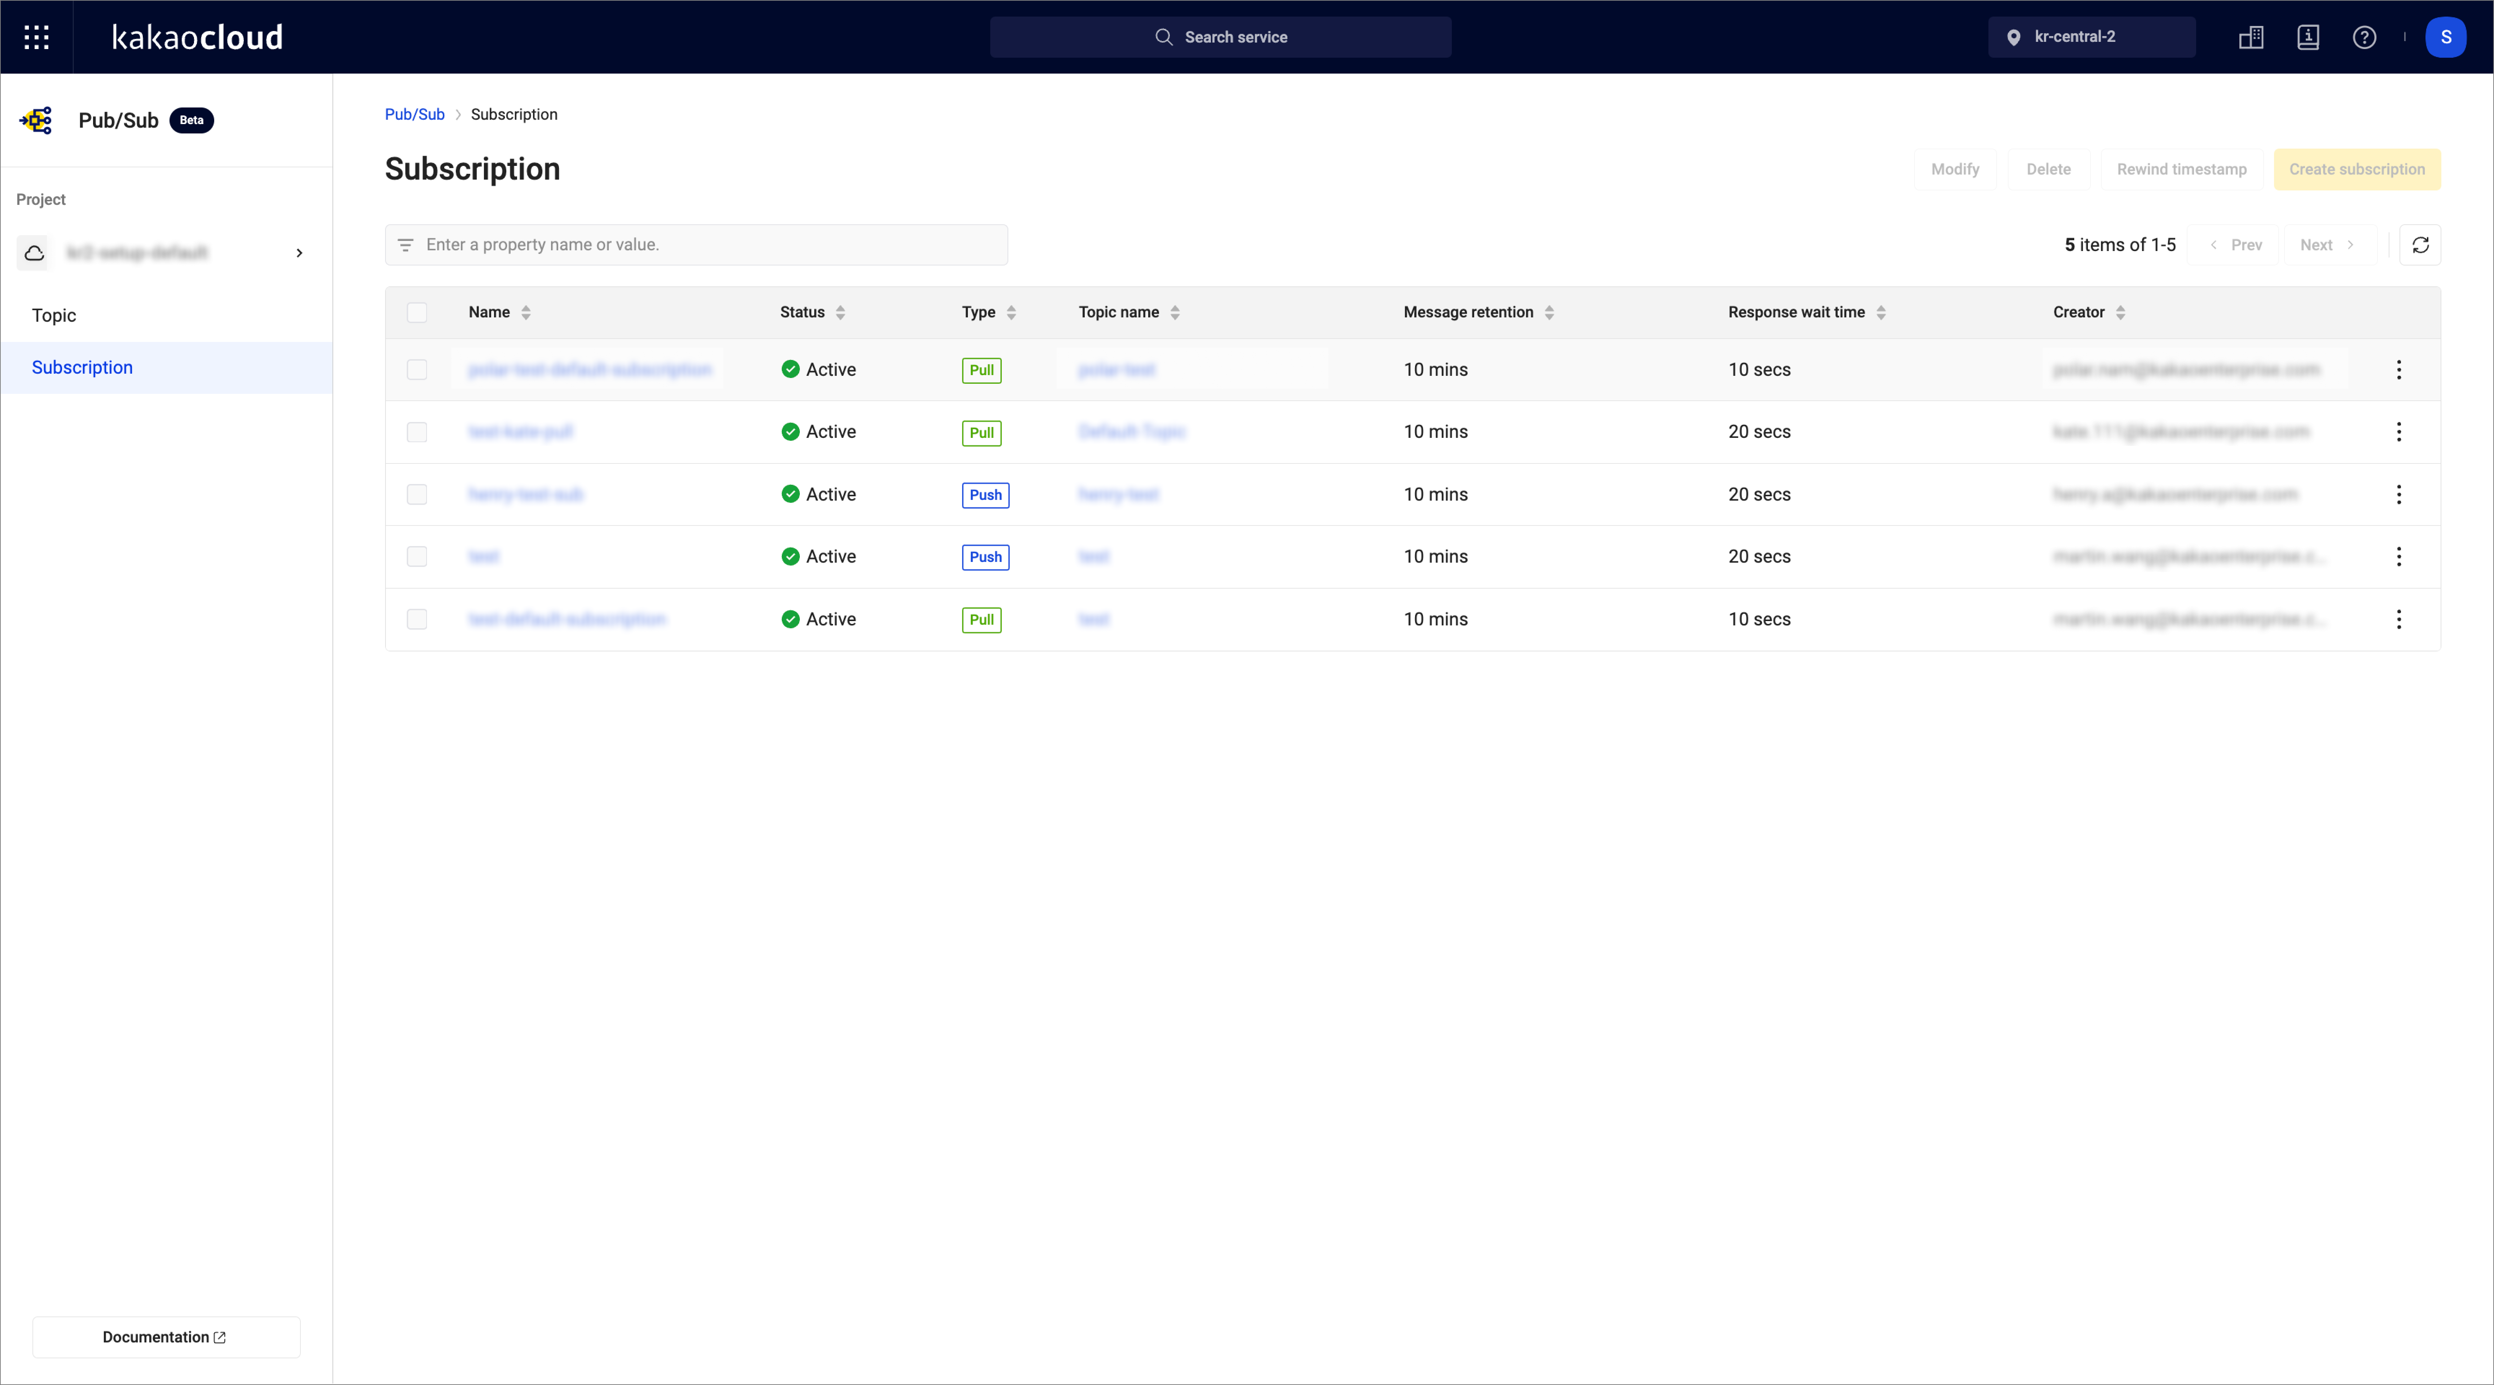Image resolution: width=2494 pixels, height=1385 pixels.
Task: Sort by Type column
Action: pyautogui.click(x=1011, y=313)
